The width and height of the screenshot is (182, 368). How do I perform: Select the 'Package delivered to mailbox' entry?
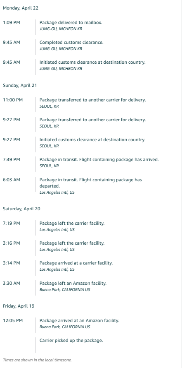71,22
